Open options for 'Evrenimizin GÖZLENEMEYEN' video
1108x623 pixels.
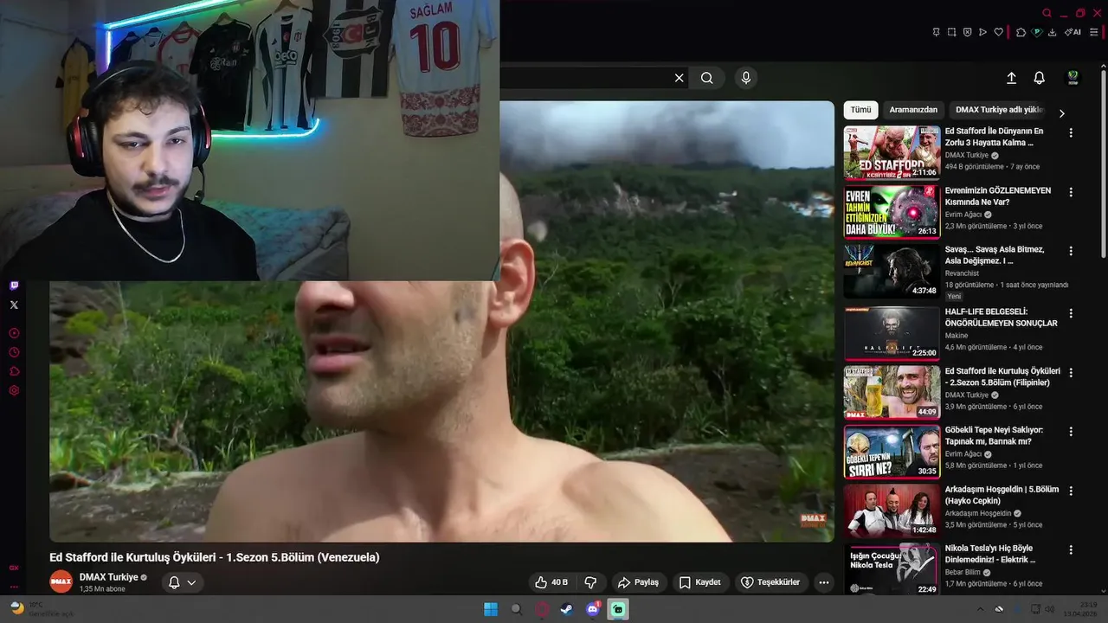[1071, 192]
